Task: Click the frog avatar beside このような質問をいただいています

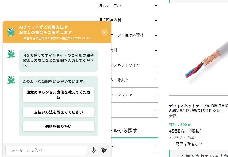Action: (11, 80)
